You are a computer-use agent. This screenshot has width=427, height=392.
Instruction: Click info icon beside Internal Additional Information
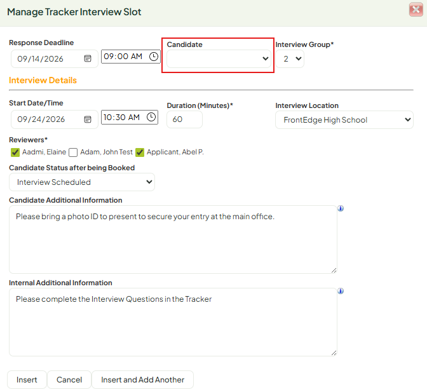[341, 291]
